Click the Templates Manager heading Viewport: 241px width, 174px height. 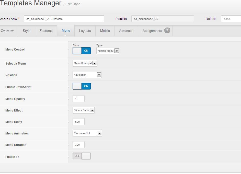coord(31,3)
